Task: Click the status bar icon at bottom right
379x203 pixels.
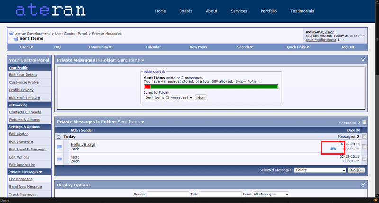Action: click(x=374, y=200)
